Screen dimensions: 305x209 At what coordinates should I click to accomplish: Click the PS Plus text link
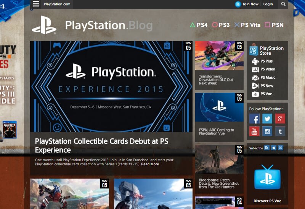pyautogui.click(x=266, y=61)
